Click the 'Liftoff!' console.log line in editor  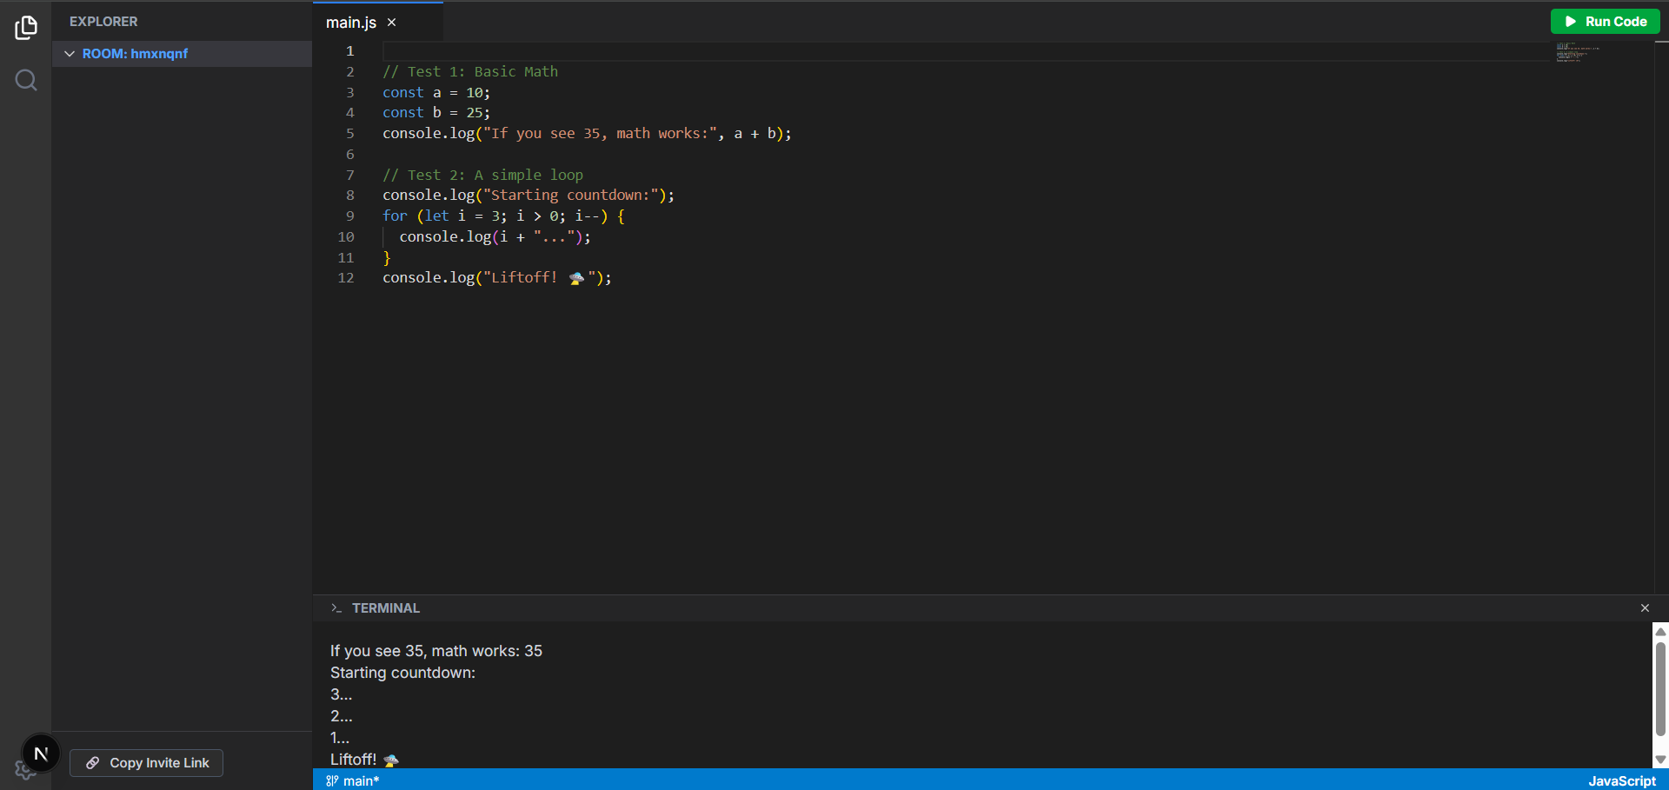click(497, 278)
